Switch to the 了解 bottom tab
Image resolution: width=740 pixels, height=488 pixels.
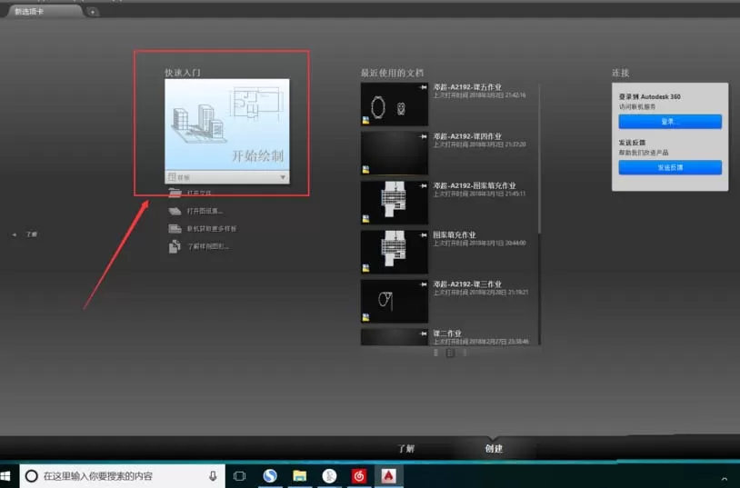[x=406, y=448]
